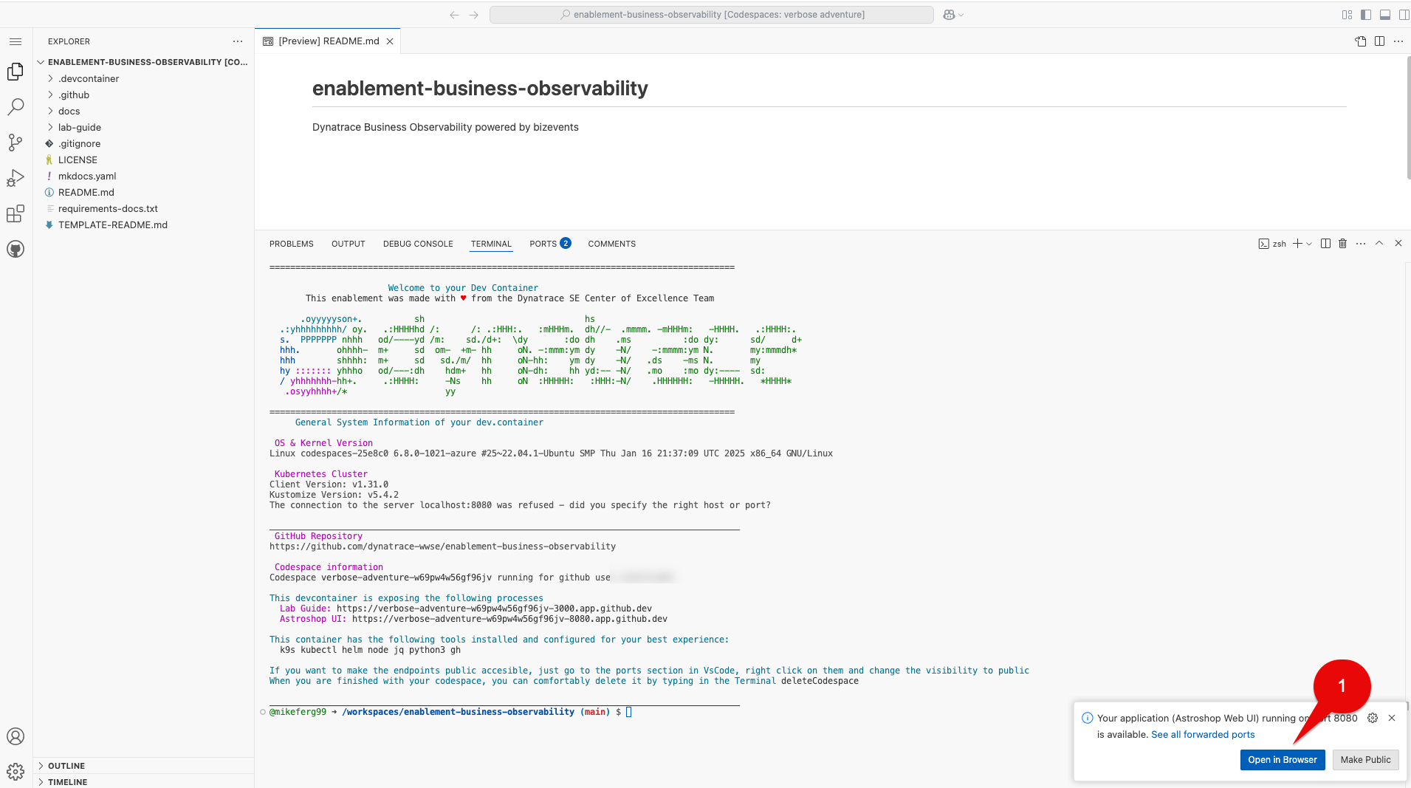
Task: Open the Manage gear in activity bar
Action: [x=16, y=772]
